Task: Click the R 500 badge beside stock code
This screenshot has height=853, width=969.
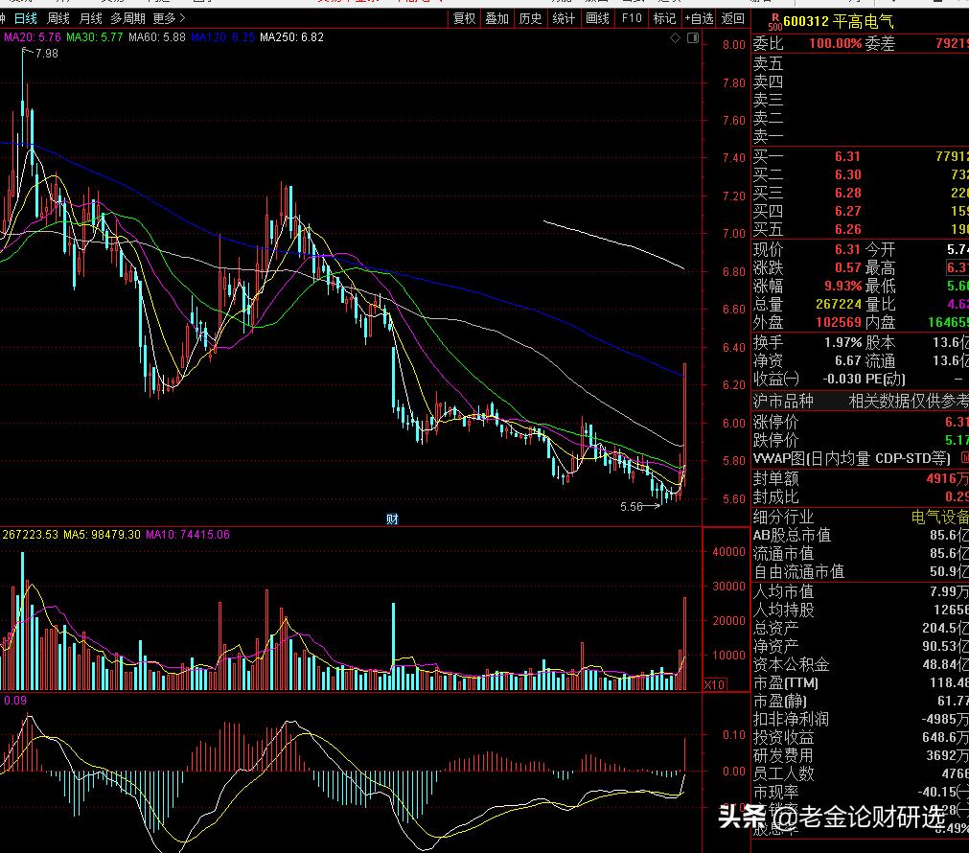Action: tap(775, 23)
